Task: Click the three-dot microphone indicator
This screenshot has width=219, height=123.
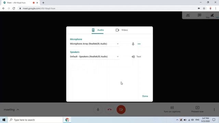Action: tap(139, 44)
